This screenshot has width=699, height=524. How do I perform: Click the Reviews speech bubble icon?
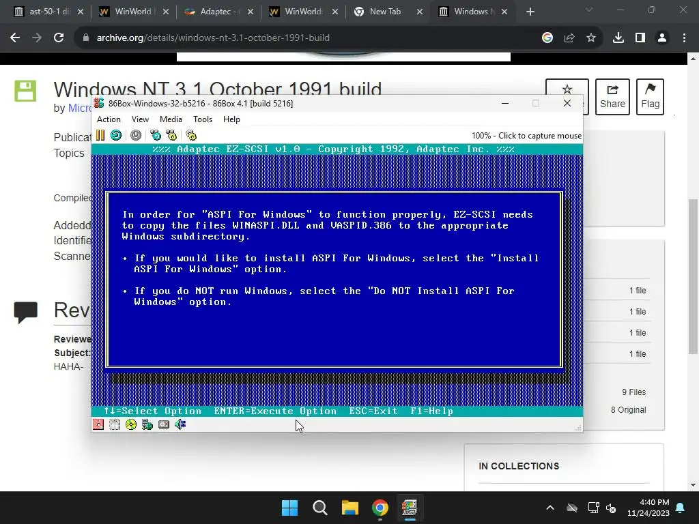click(25, 312)
